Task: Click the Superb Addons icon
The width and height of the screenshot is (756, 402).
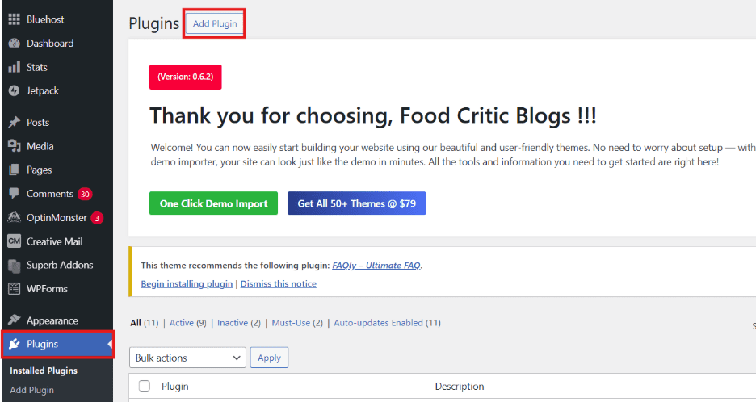Action: point(14,265)
